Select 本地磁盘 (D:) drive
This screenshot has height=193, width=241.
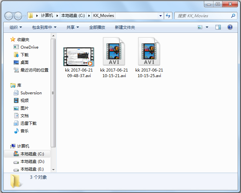pyautogui.click(x=32, y=162)
